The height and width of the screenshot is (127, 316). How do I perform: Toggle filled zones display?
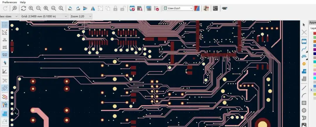coord(5,114)
